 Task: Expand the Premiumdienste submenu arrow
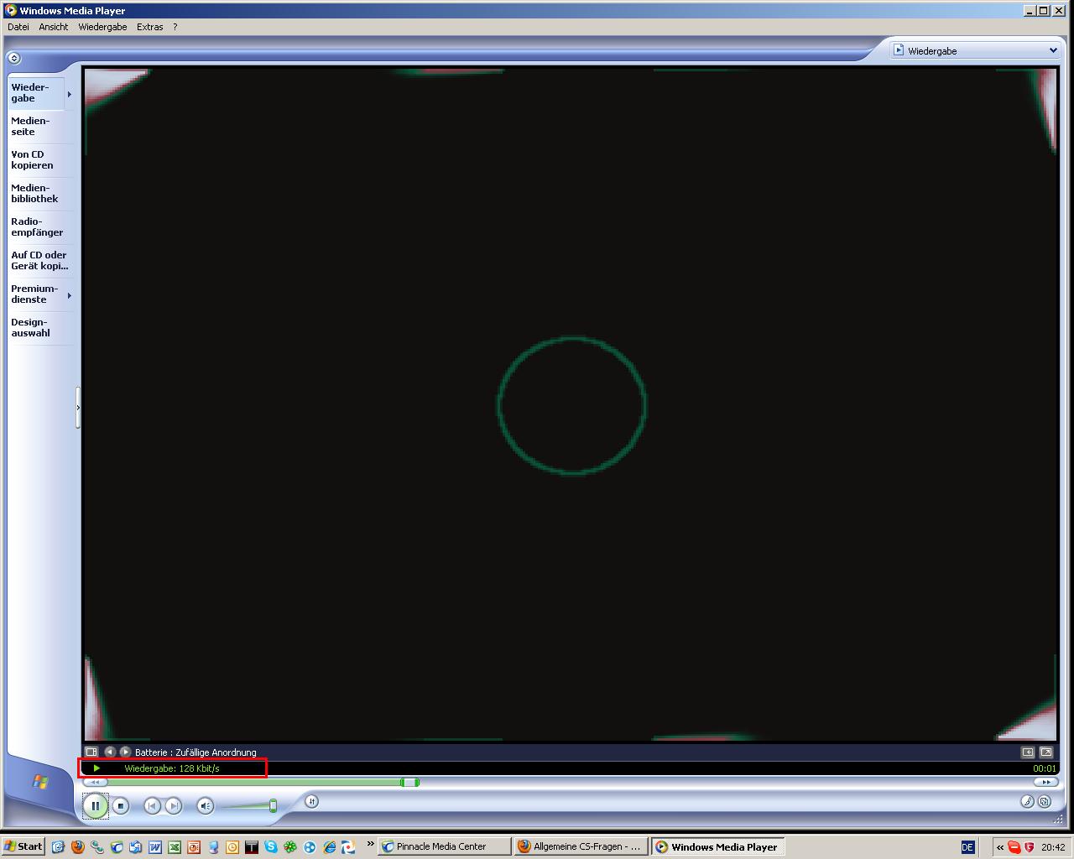coord(69,295)
